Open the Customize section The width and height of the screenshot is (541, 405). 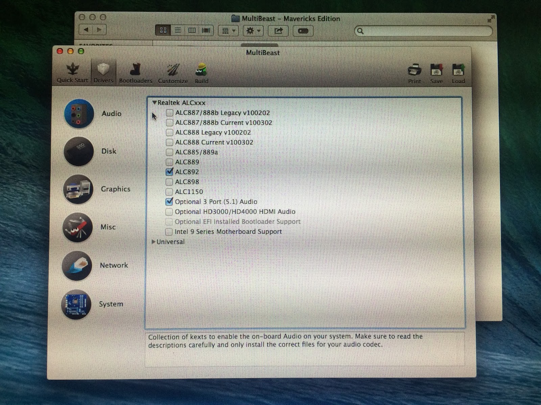click(173, 72)
